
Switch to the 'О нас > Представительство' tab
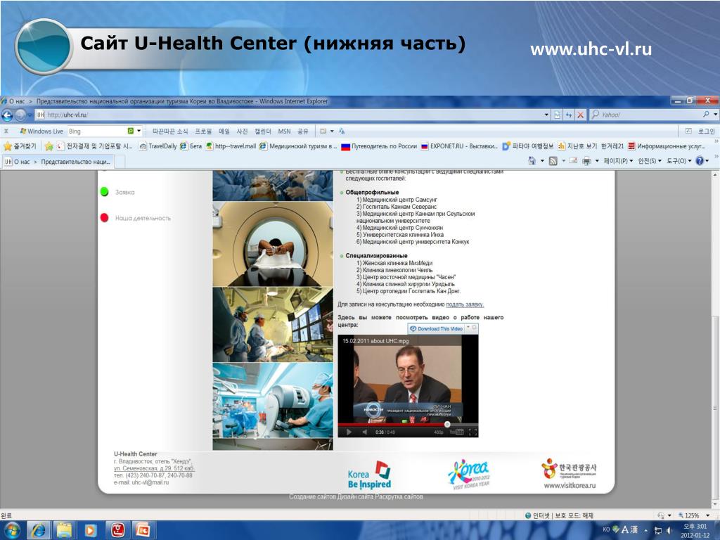click(58, 162)
